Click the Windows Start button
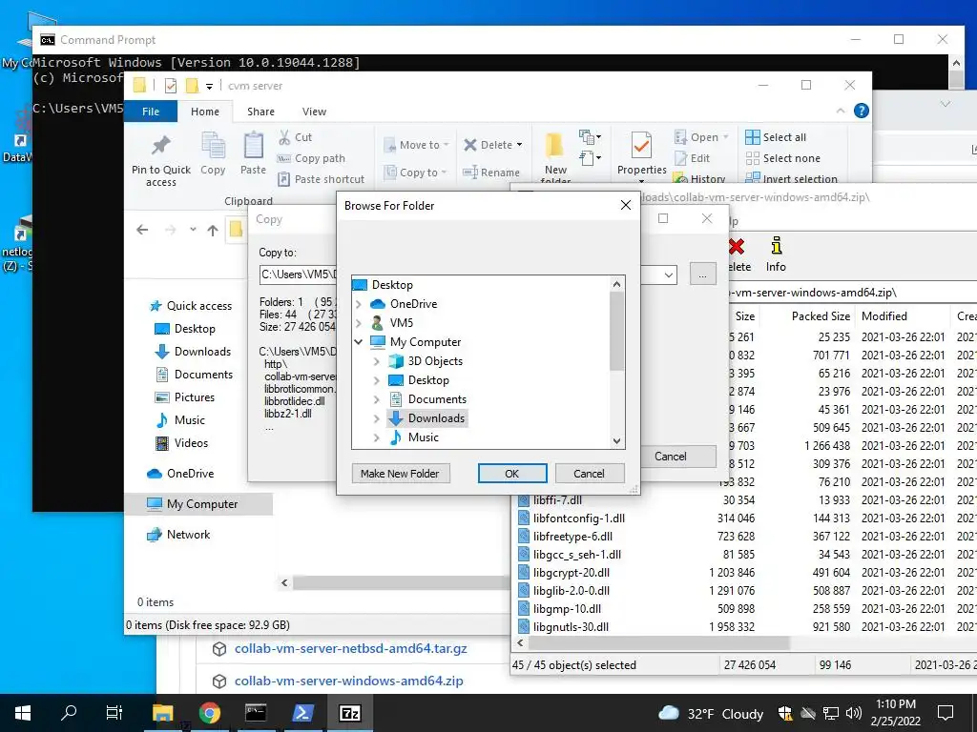Image resolution: width=977 pixels, height=732 pixels. [23, 713]
